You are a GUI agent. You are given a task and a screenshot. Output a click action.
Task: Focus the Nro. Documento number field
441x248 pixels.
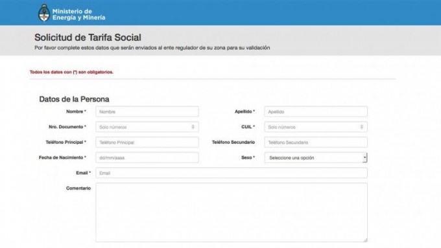click(147, 127)
